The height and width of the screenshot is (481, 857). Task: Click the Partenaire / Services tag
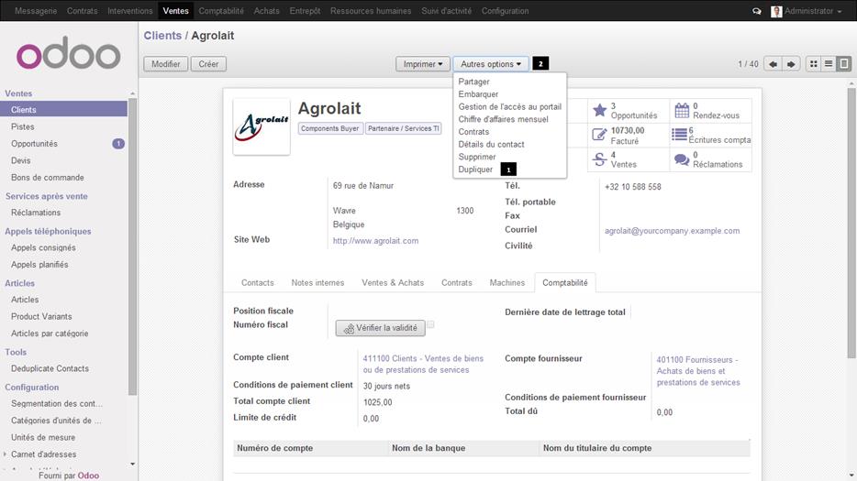[x=404, y=129]
